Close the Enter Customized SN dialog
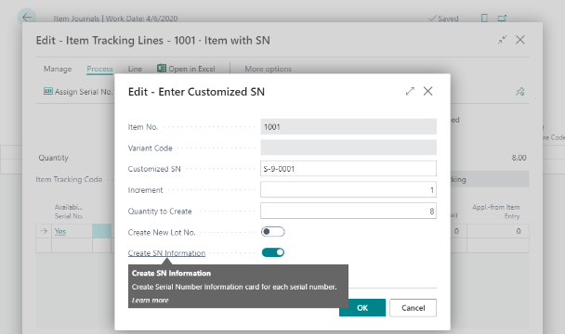This screenshot has width=565, height=334. click(427, 92)
